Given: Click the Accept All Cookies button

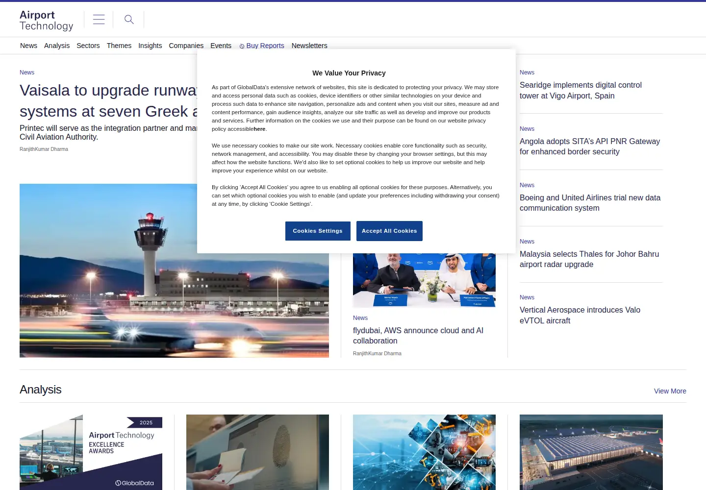Looking at the screenshot, I should (389, 231).
